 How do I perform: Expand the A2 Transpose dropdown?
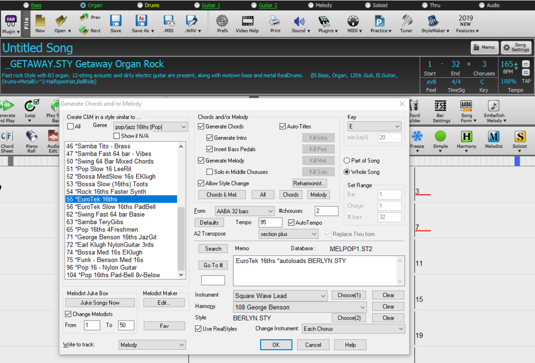(x=289, y=234)
